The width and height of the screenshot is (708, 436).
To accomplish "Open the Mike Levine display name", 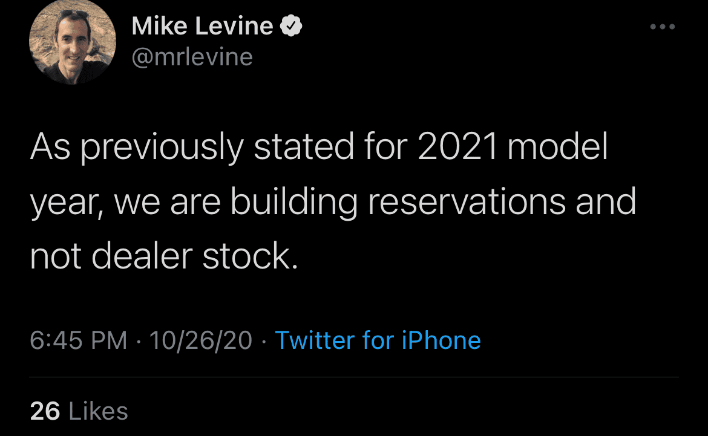I will pos(202,26).
